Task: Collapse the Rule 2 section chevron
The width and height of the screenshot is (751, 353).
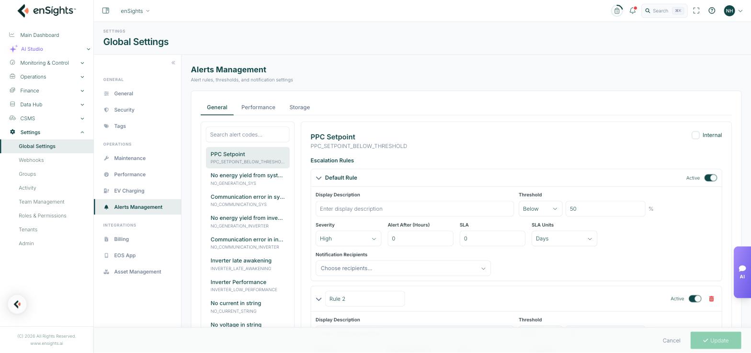Action: pyautogui.click(x=319, y=299)
